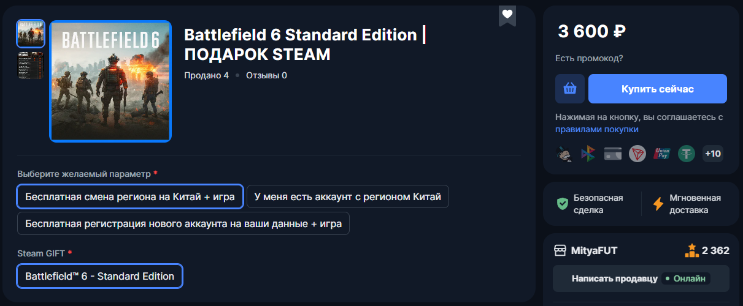Open the 'правилами покупки' link
This screenshot has width=743, height=306.
(596, 130)
